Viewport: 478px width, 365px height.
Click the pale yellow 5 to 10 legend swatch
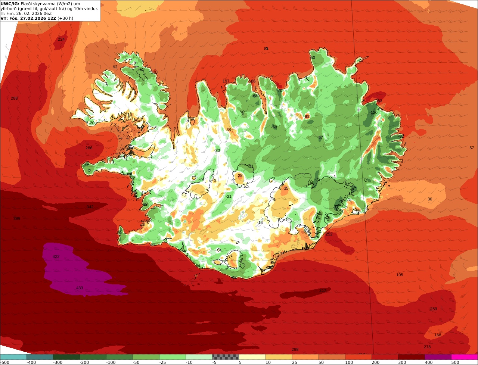click(252, 357)
